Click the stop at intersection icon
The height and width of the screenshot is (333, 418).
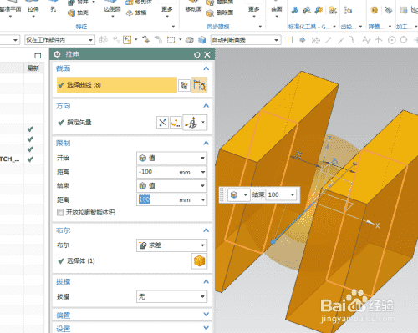tap(290, 40)
